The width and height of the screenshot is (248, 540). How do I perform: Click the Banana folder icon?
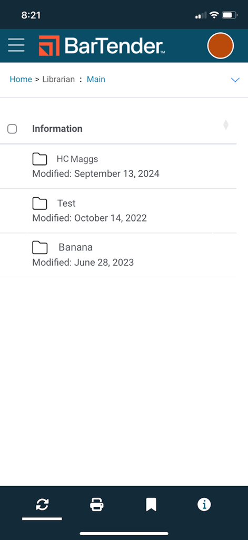pyautogui.click(x=39, y=248)
